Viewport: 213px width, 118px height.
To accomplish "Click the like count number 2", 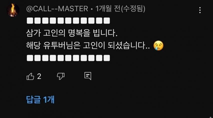I will click(x=39, y=76).
